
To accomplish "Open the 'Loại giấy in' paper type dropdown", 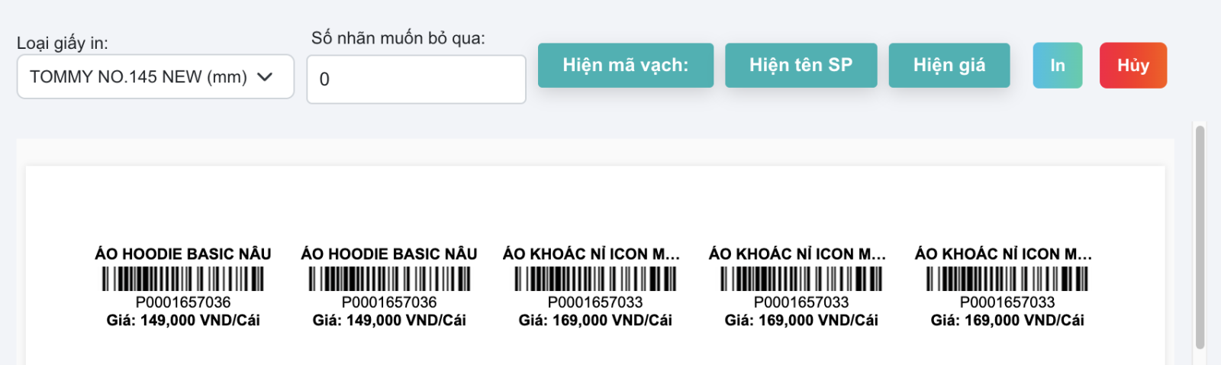I will click(155, 76).
